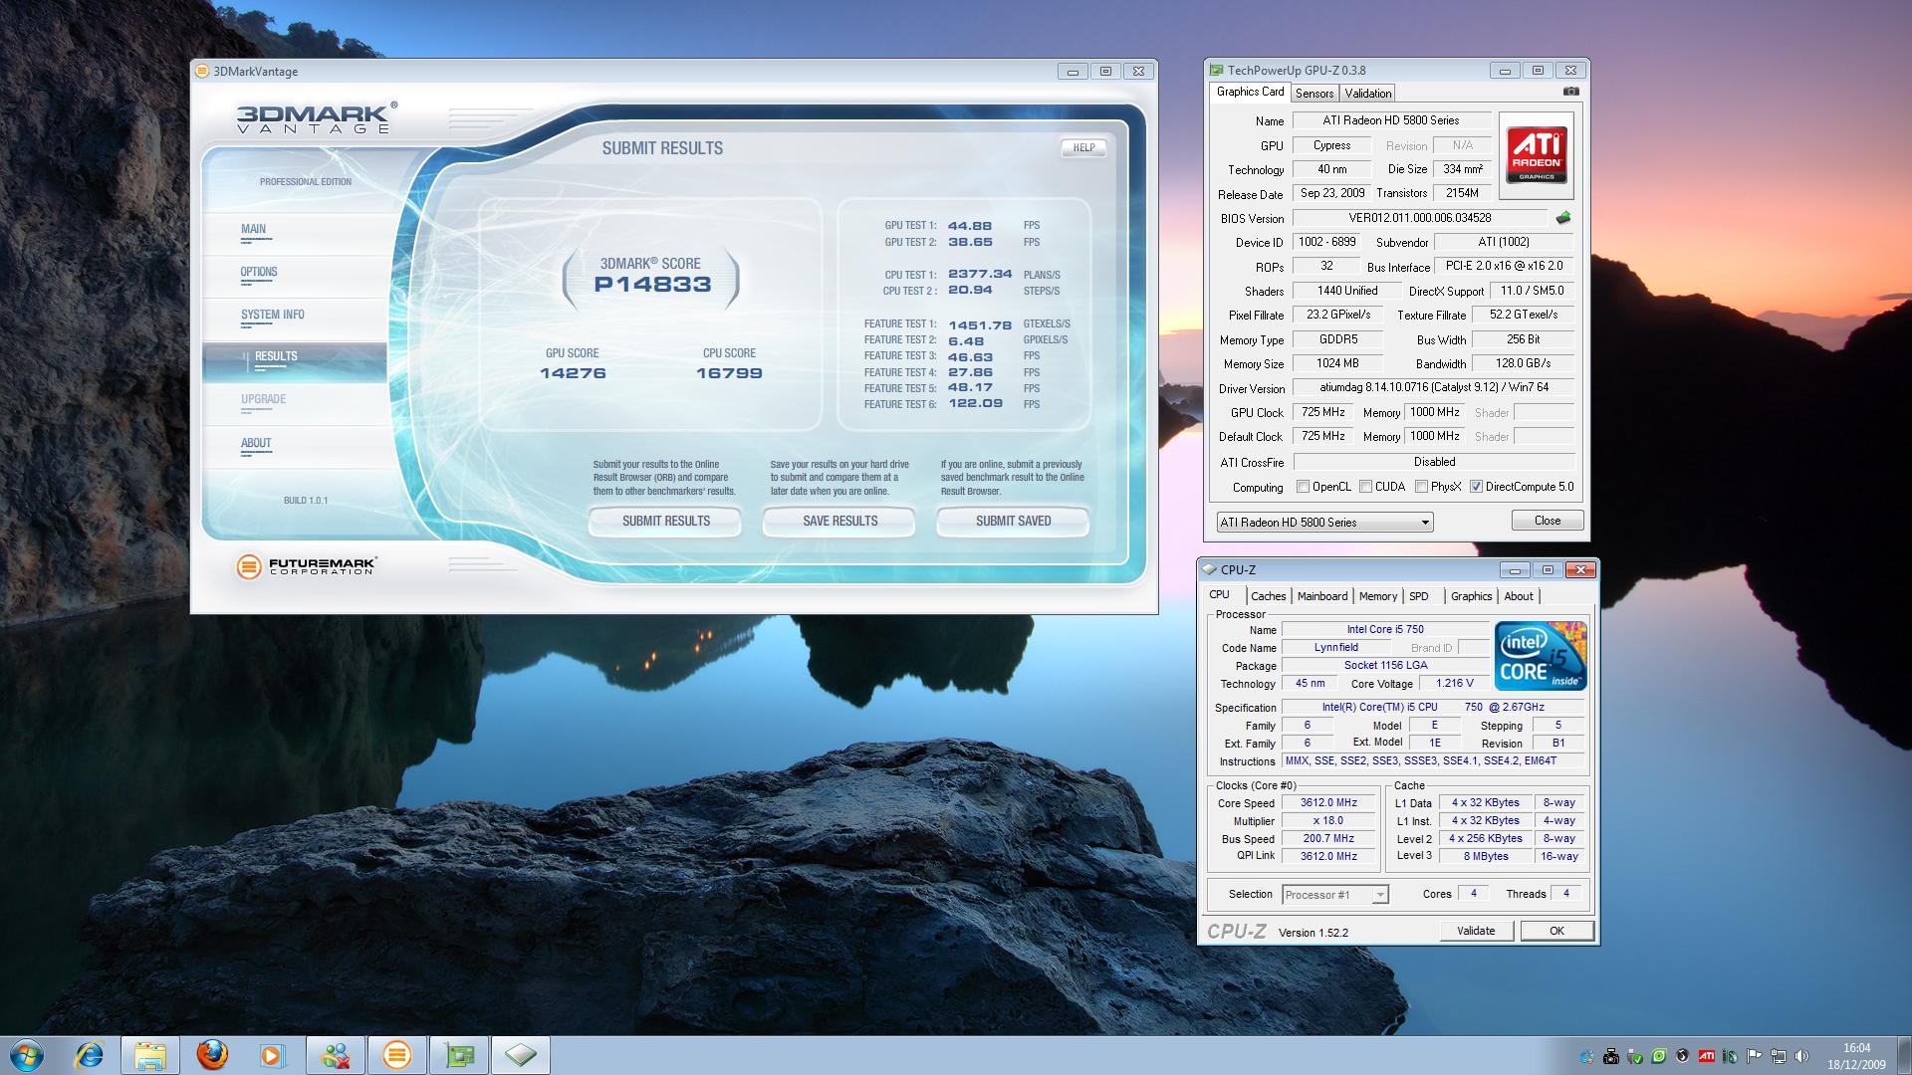The height and width of the screenshot is (1075, 1912).
Task: Click the Futuremark Corporation logo
Action: (307, 566)
